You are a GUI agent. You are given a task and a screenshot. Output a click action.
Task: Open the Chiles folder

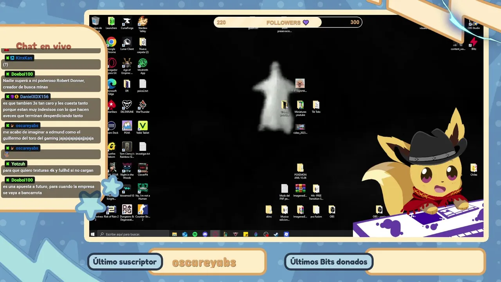pyautogui.click(x=474, y=170)
